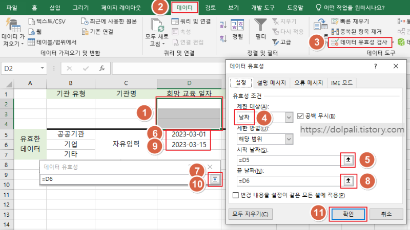Sort descending with the lower sort icon
The image size is (410, 230).
pyautogui.click(x=223, y=39)
